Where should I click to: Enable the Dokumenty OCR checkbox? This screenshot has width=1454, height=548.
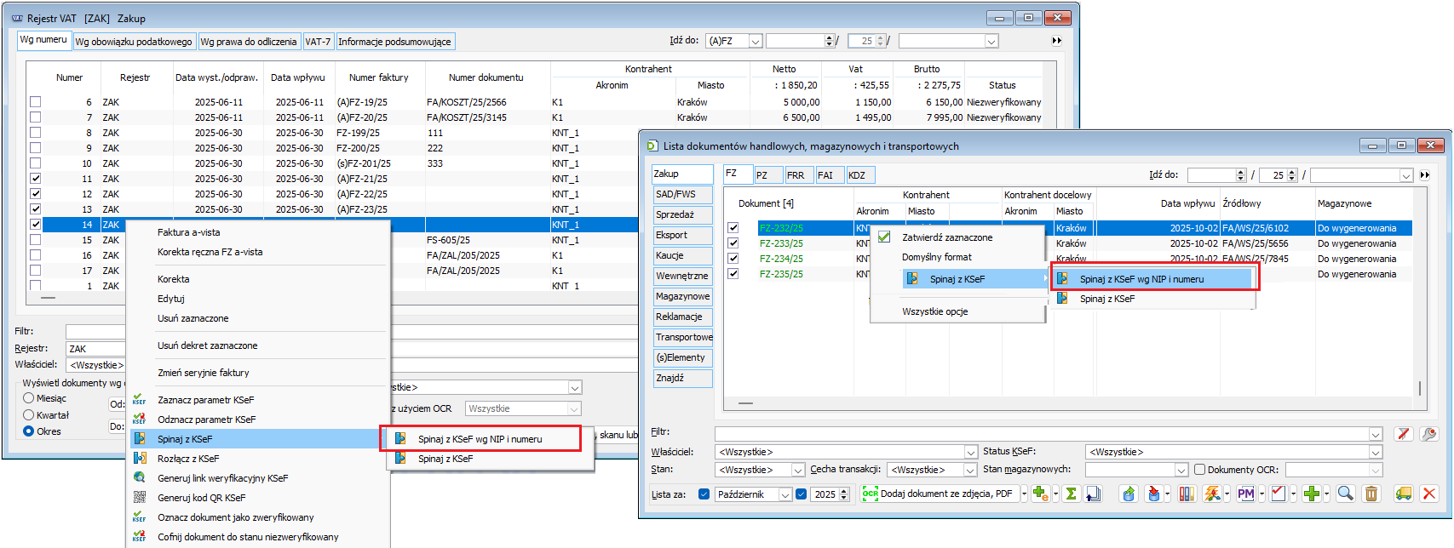(1199, 470)
